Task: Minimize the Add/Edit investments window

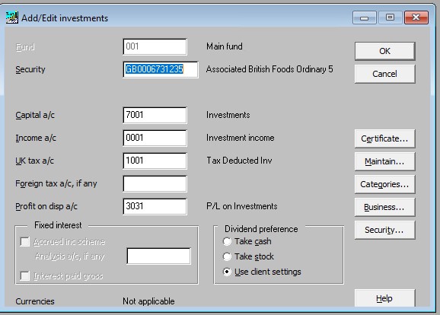Action: click(x=364, y=17)
